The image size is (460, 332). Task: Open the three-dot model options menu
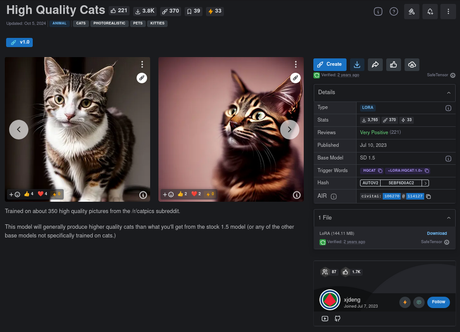click(x=448, y=12)
